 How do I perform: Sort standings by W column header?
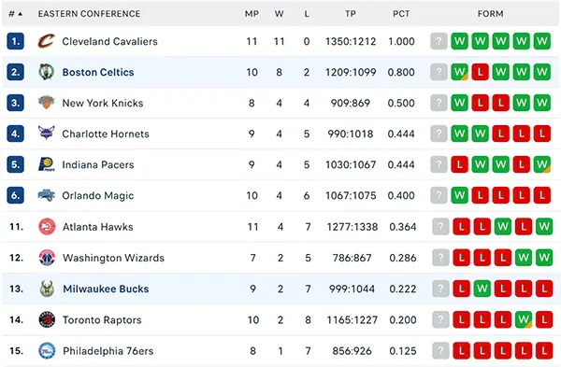279,14
